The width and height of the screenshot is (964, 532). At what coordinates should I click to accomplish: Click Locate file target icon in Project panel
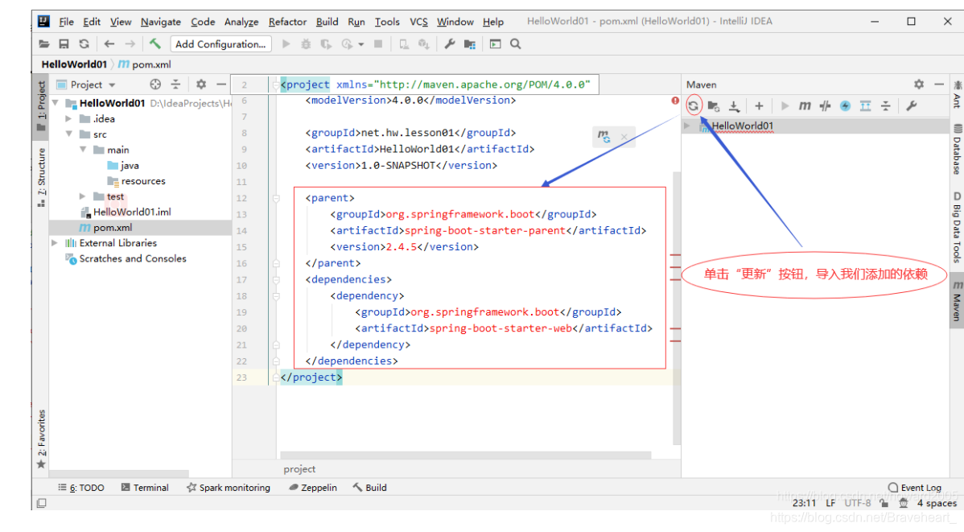coord(155,85)
